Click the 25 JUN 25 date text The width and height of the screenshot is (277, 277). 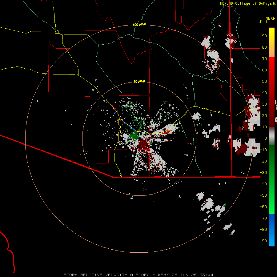(184, 275)
